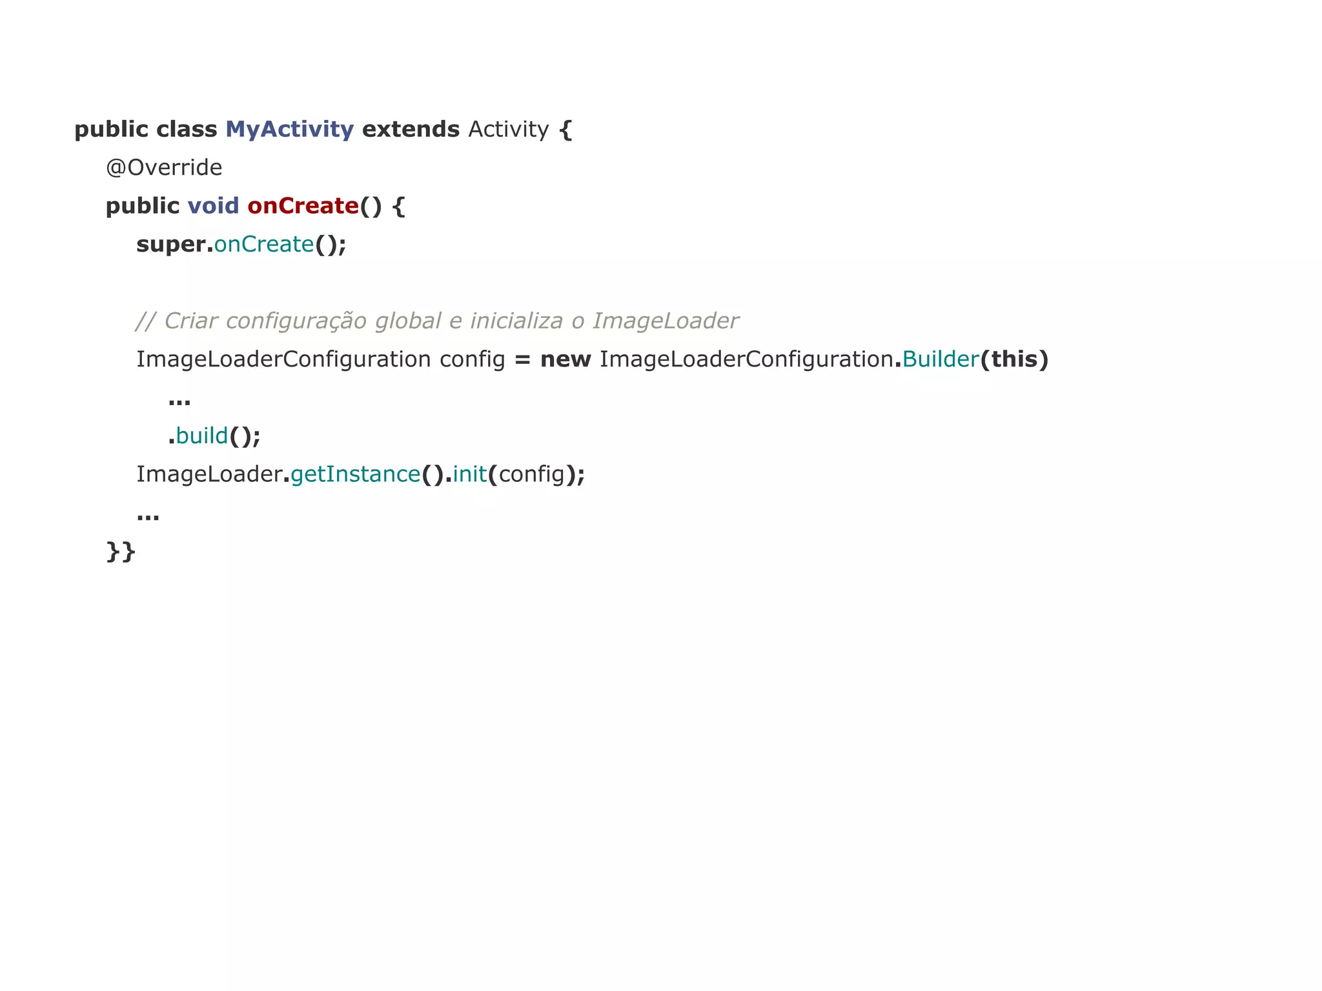This screenshot has height=991, width=1322.
Task: Click the class keyword
Action: (x=187, y=129)
